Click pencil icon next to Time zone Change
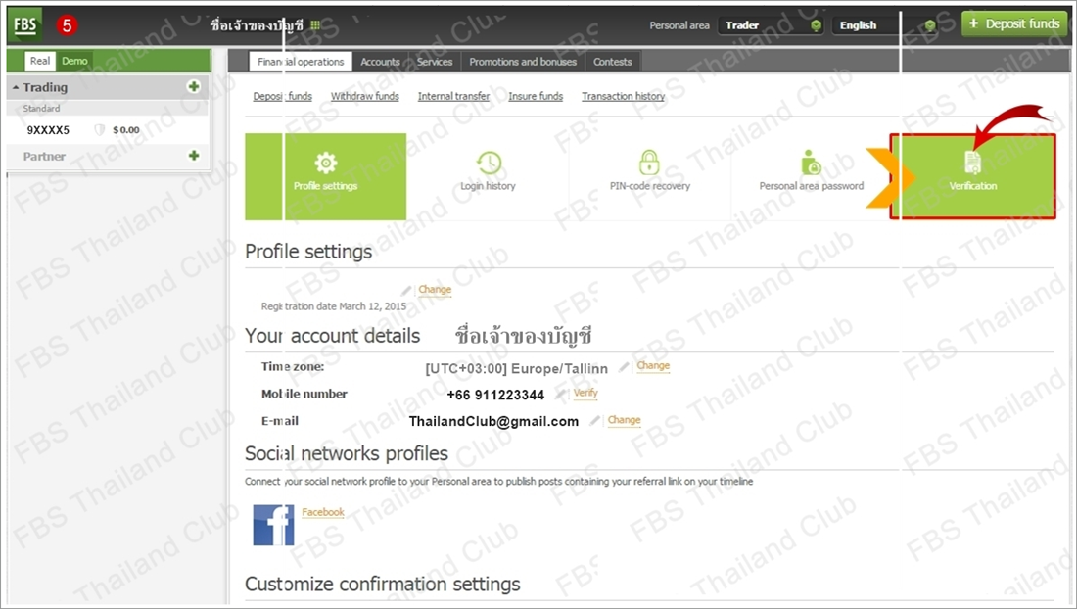Image resolution: width=1077 pixels, height=609 pixels. (x=624, y=367)
